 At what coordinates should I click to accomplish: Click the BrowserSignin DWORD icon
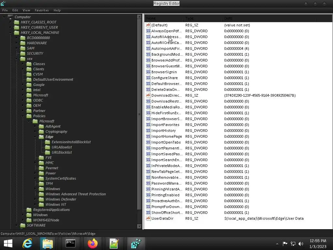[x=148, y=72]
